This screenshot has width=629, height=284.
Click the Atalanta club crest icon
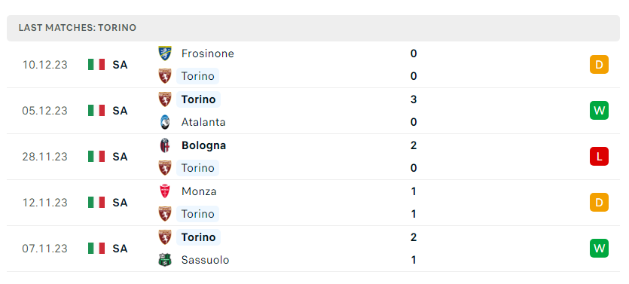pyautogui.click(x=164, y=122)
